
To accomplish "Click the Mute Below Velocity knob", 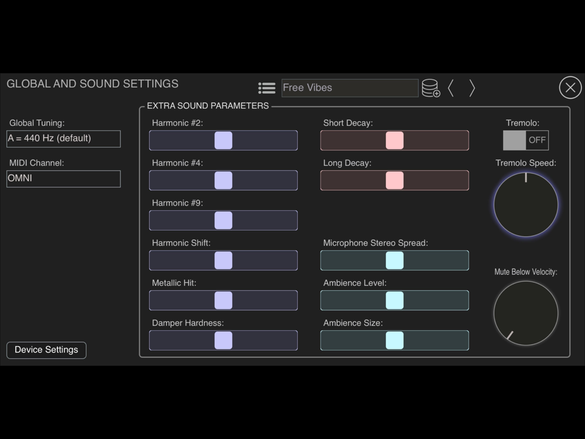I will point(526,313).
